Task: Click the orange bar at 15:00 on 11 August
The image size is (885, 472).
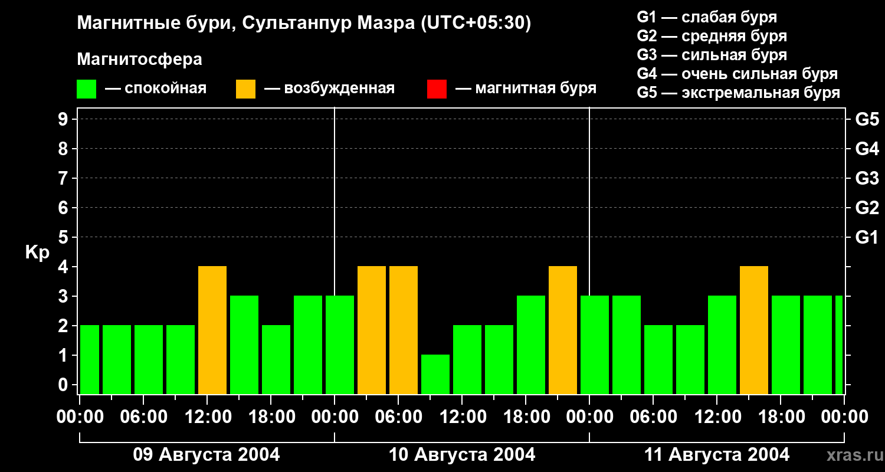Action: 754,330
